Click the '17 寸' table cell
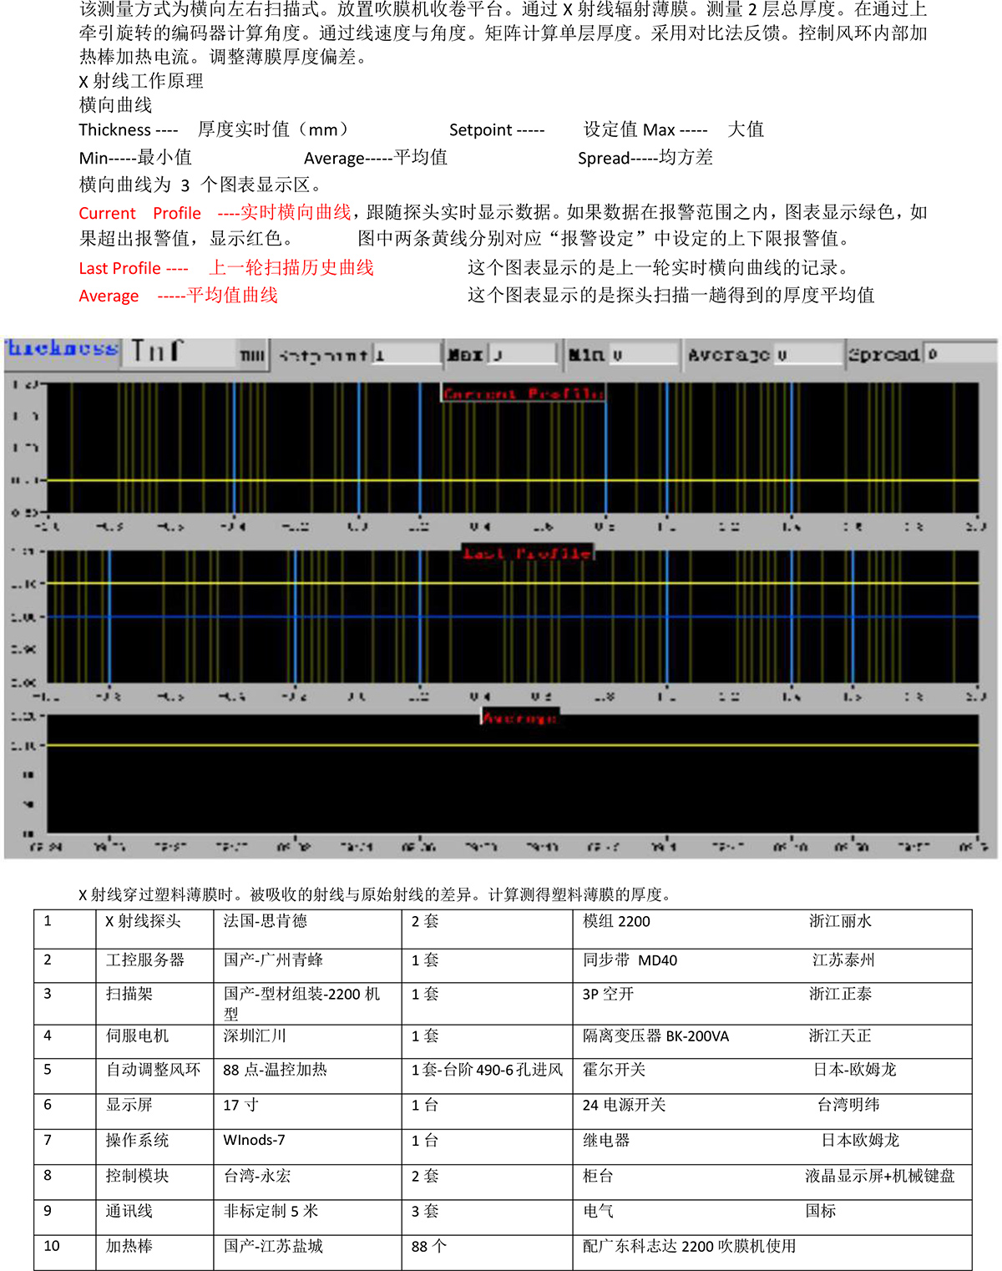Image resolution: width=1002 pixels, height=1271 pixels. (240, 1105)
